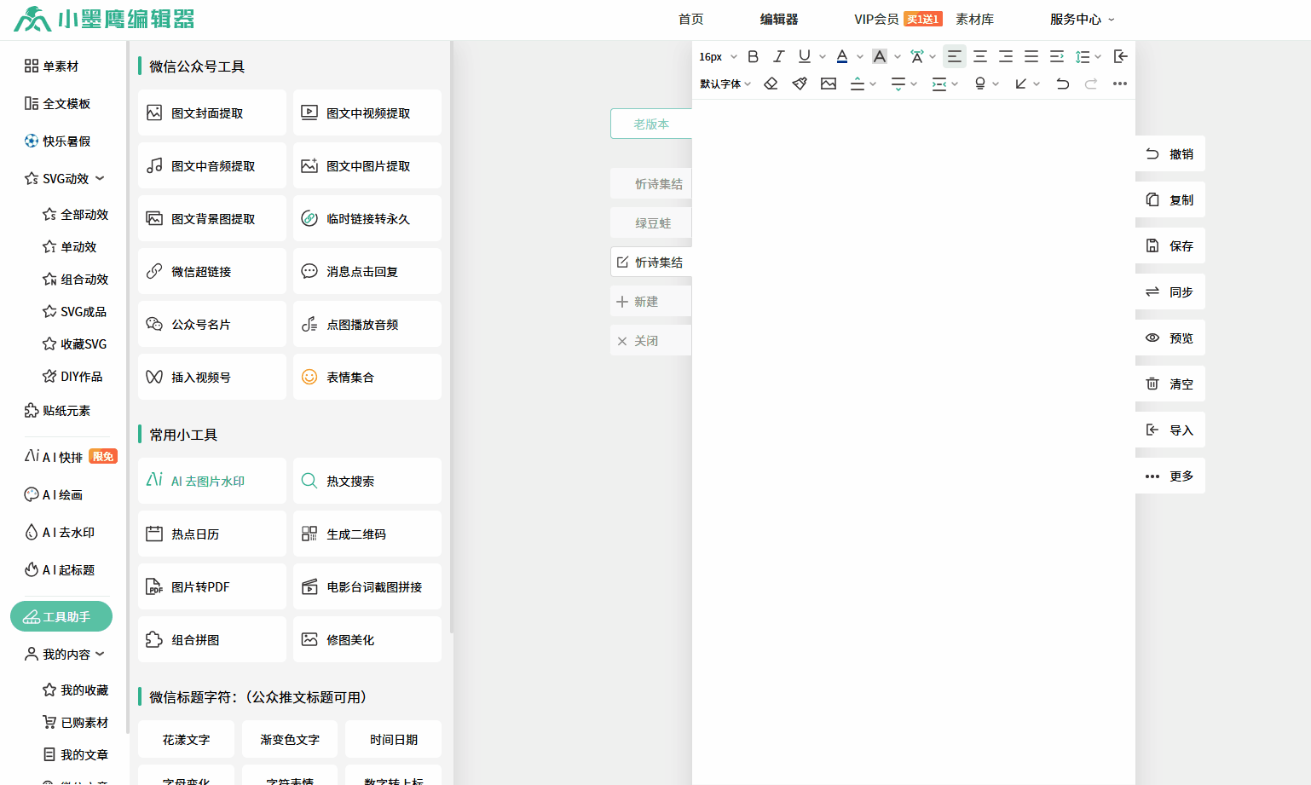Click 关闭 with the X icon
1311x785 pixels.
coord(651,340)
